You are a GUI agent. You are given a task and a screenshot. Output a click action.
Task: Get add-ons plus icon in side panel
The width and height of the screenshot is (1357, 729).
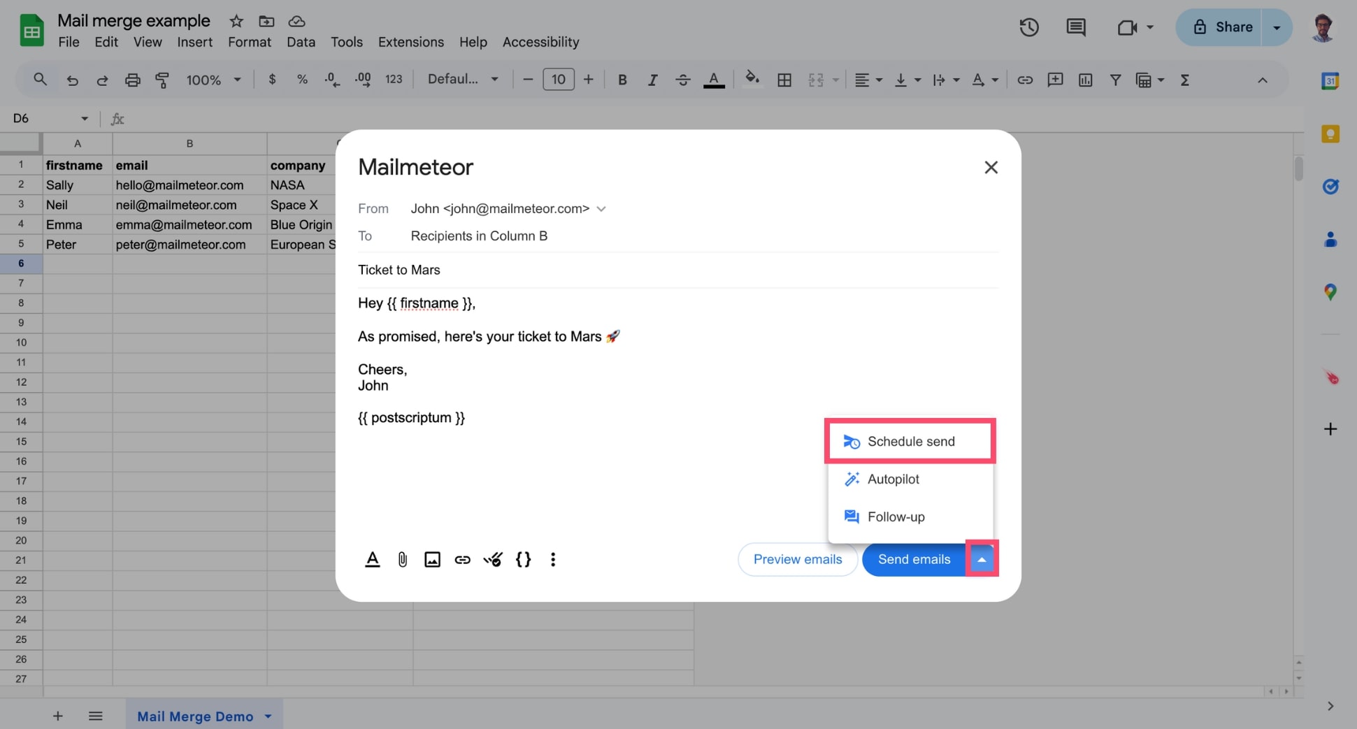[x=1330, y=428]
